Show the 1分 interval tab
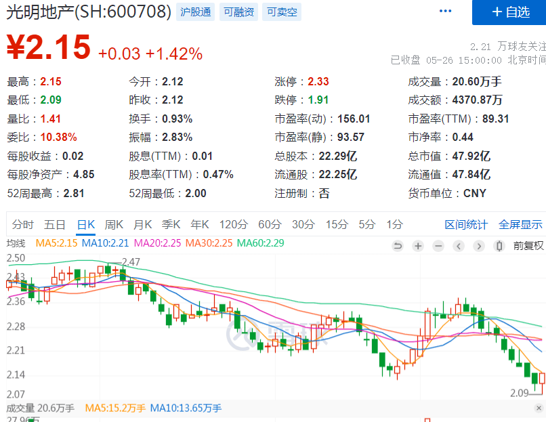Viewport: 546px width, 422px height. click(394, 225)
